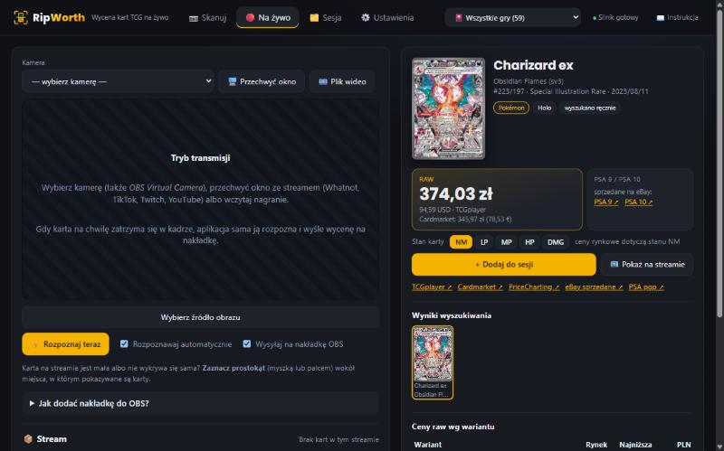Click the 374,03 zł raw price
The height and width of the screenshot is (451, 724).
(x=456, y=194)
